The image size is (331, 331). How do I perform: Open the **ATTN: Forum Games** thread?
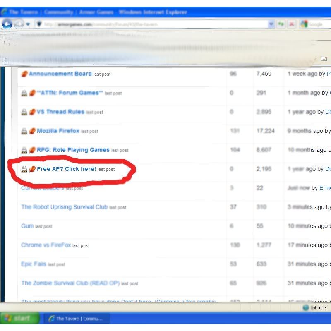70,93
